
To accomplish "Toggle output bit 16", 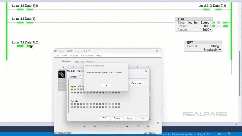I will (x=72, y=107).
